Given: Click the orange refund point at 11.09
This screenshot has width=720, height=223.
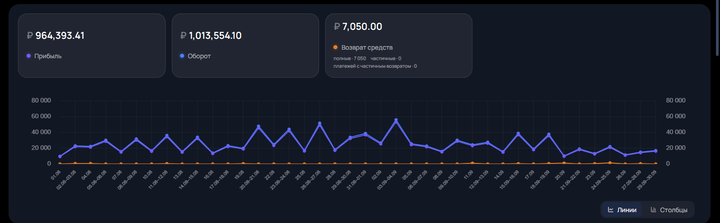Looking at the screenshot, I should (472, 163).
